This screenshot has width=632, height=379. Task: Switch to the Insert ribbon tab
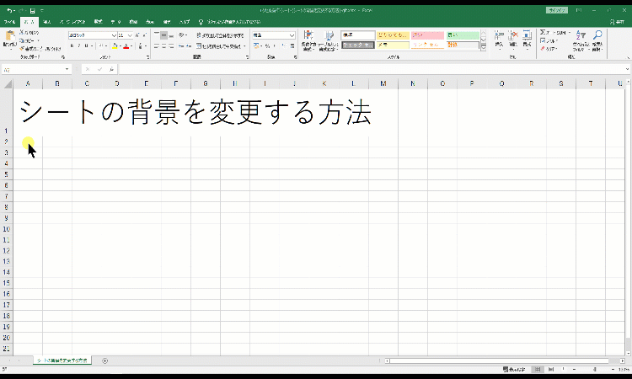click(46, 20)
